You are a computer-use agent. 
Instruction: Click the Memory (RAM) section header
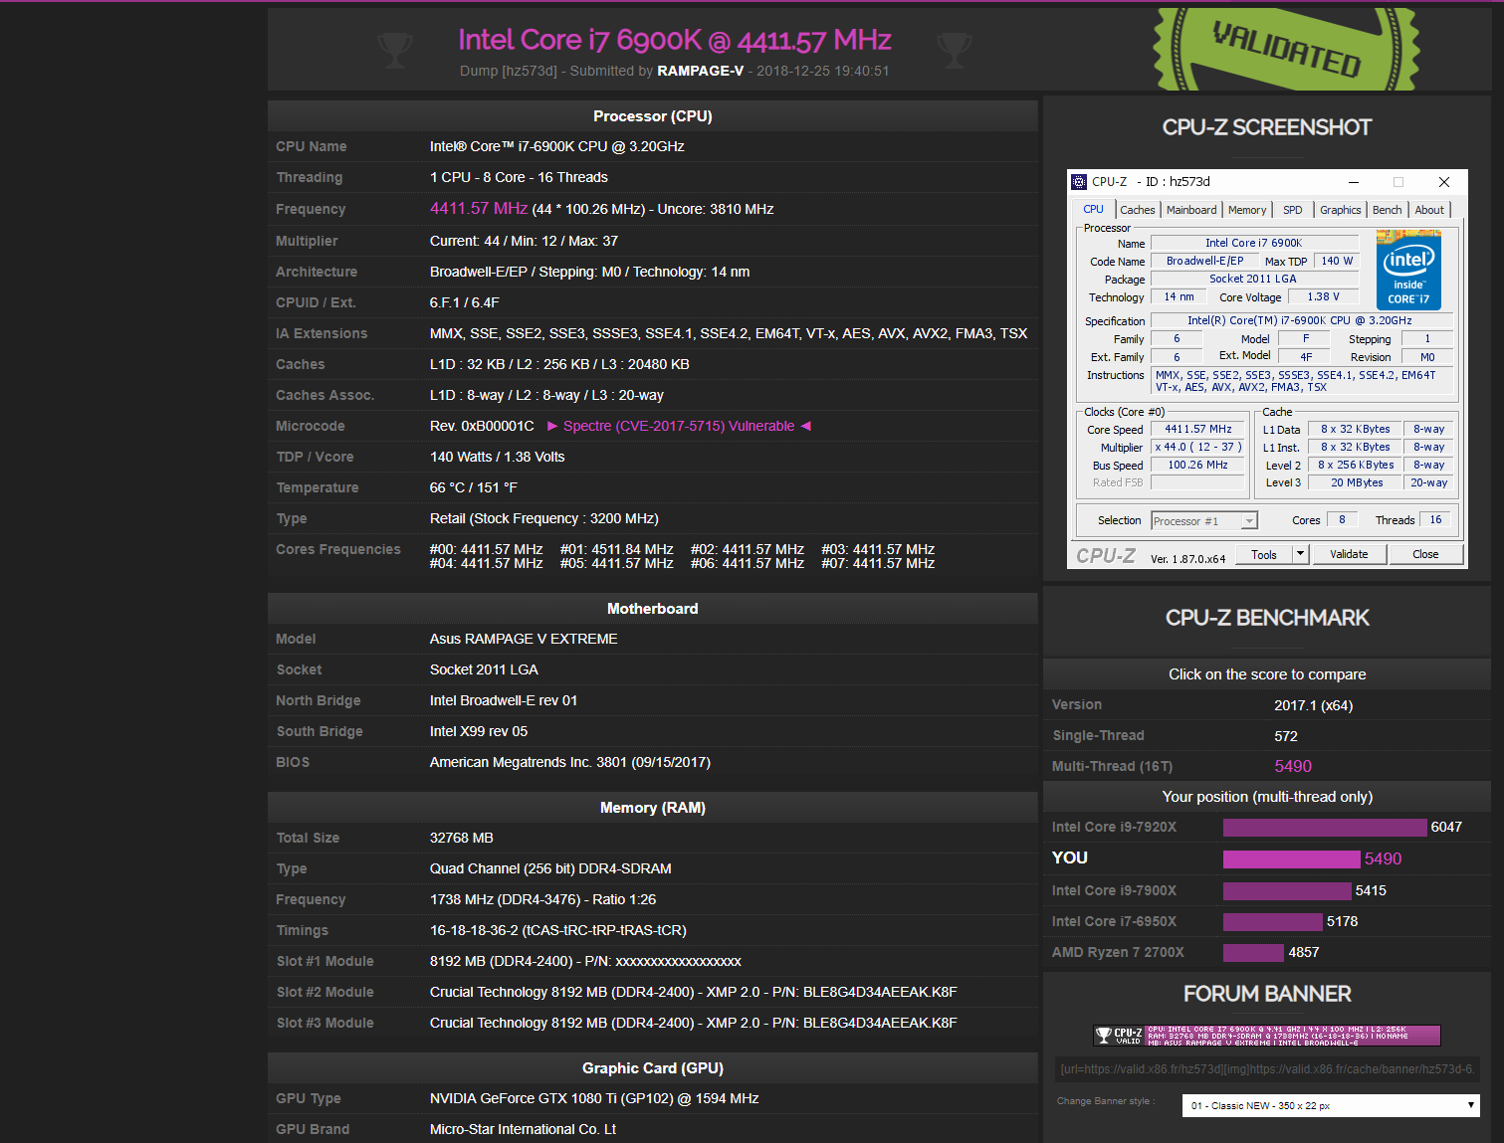click(x=653, y=807)
